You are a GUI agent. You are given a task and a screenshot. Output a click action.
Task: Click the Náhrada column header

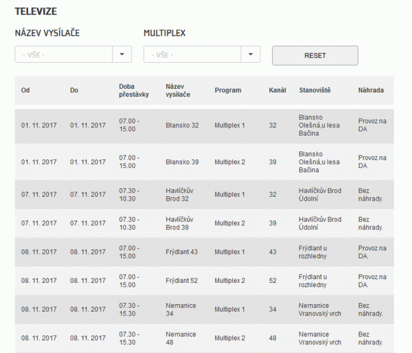pos(371,90)
